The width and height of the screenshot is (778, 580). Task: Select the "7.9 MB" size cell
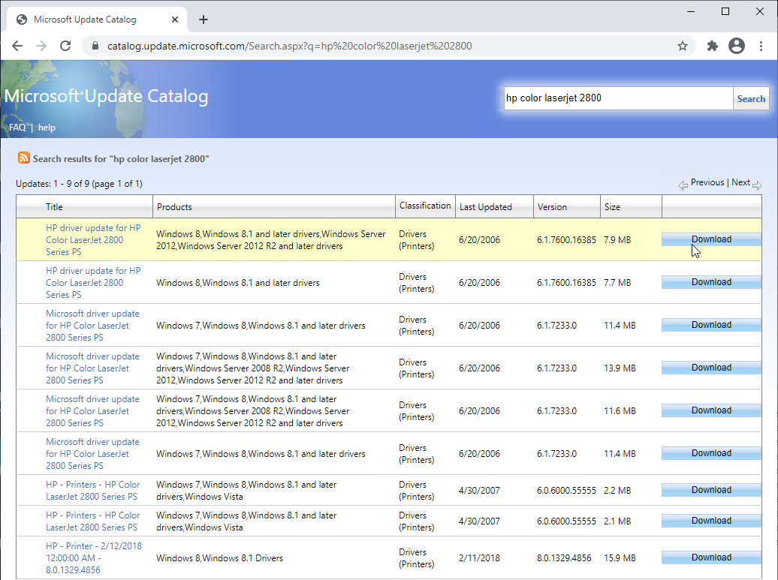tap(617, 240)
